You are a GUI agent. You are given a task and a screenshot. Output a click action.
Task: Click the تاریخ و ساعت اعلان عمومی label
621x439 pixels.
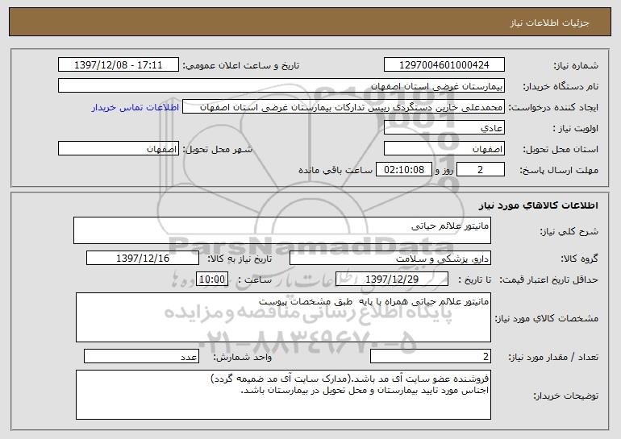(x=241, y=65)
